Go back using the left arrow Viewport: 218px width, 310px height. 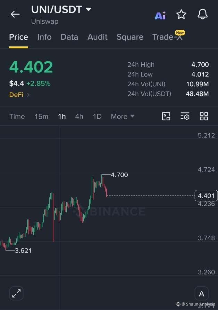pyautogui.click(x=15, y=14)
